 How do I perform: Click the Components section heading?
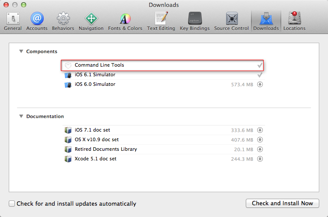[x=42, y=51]
